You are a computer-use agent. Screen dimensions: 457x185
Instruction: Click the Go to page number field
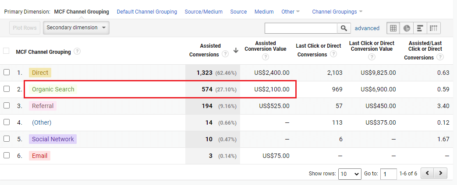pyautogui.click(x=388, y=174)
